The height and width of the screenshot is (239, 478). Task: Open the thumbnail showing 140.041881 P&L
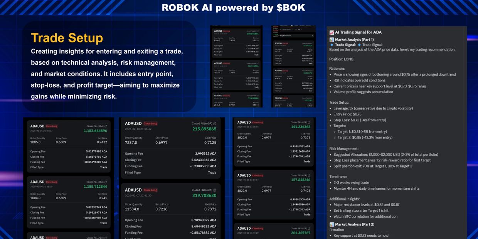[x=236, y=66]
